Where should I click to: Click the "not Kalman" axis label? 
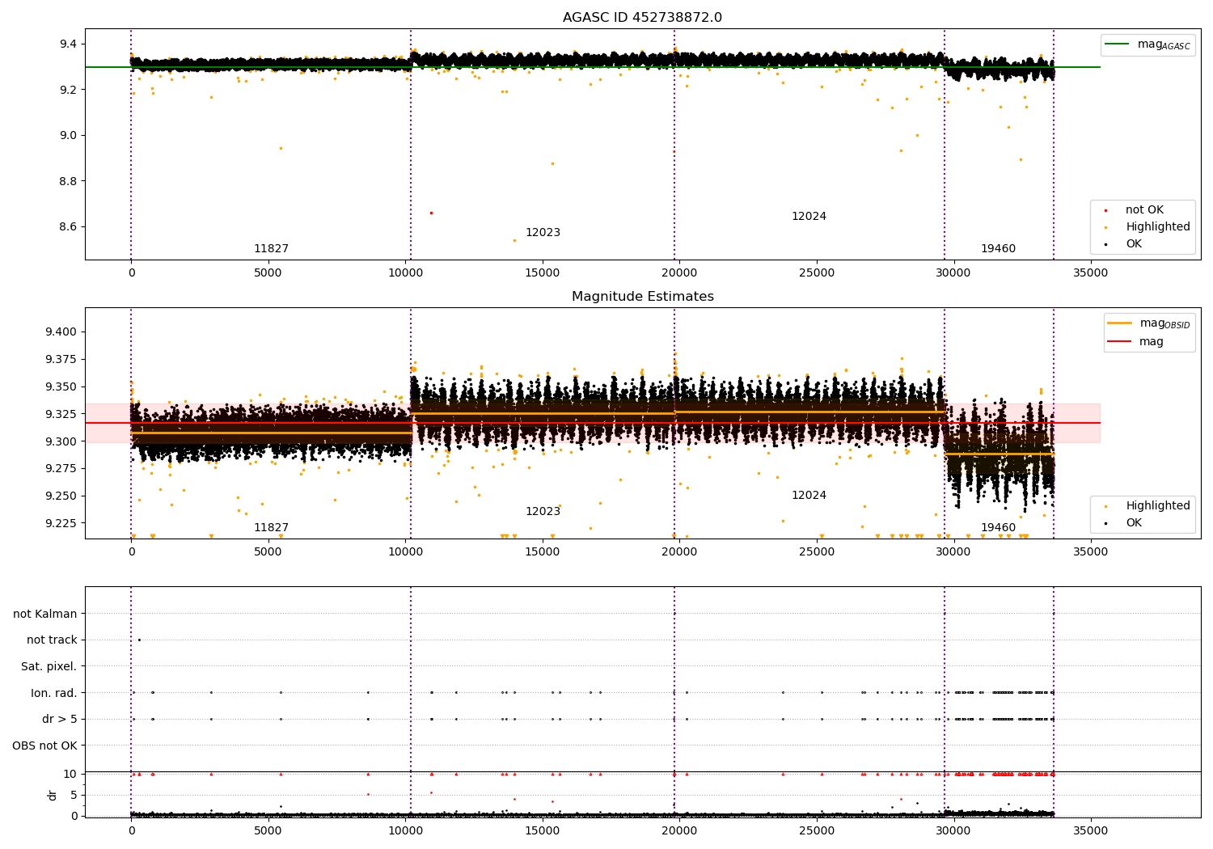(x=45, y=614)
